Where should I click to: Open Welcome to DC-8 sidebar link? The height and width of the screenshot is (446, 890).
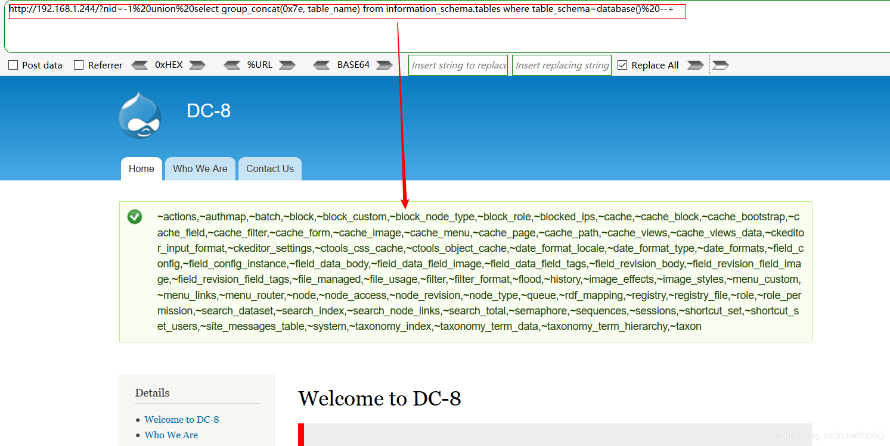click(x=182, y=419)
